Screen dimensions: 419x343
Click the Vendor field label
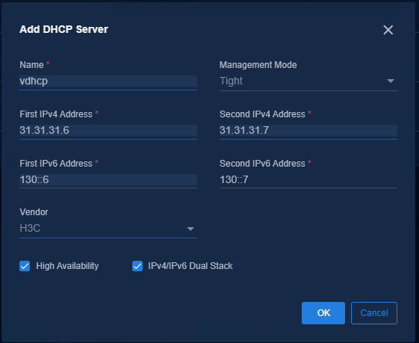[x=34, y=212]
